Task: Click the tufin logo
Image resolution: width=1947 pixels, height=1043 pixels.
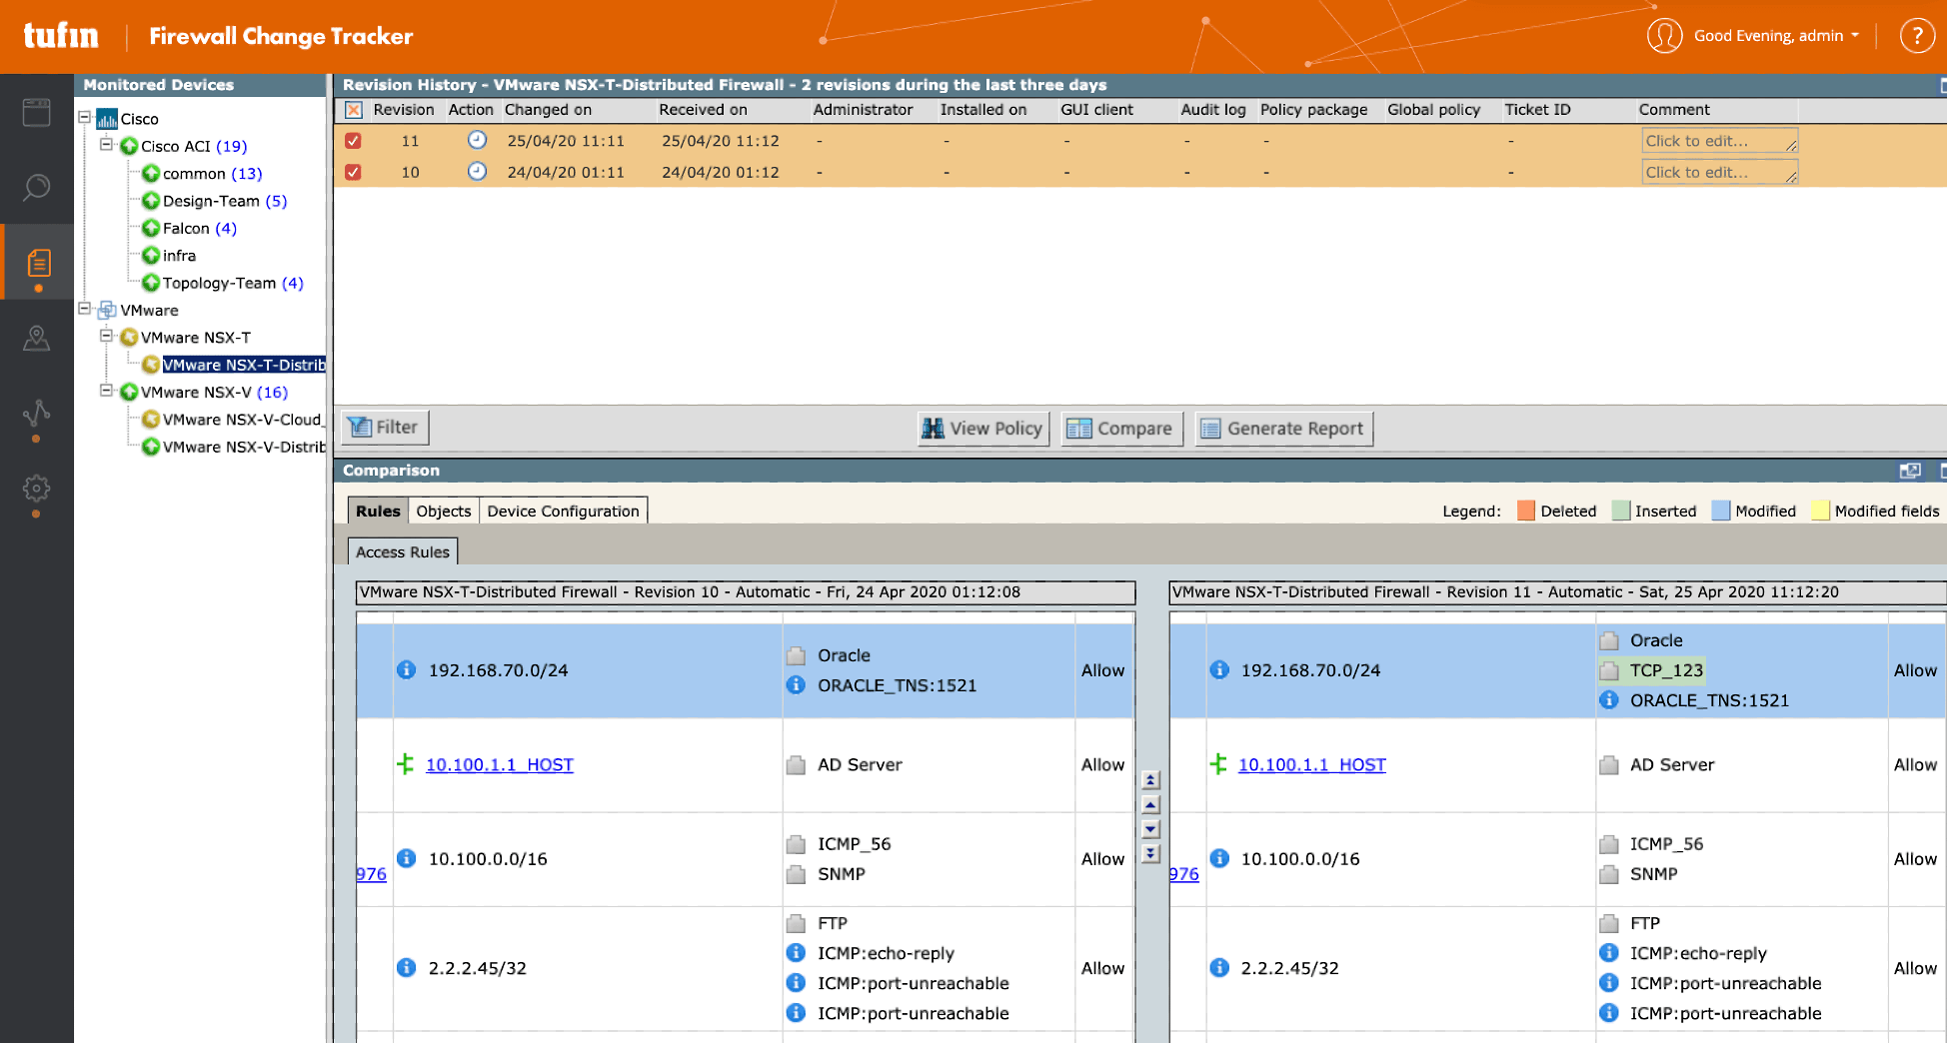Action: coord(61,36)
